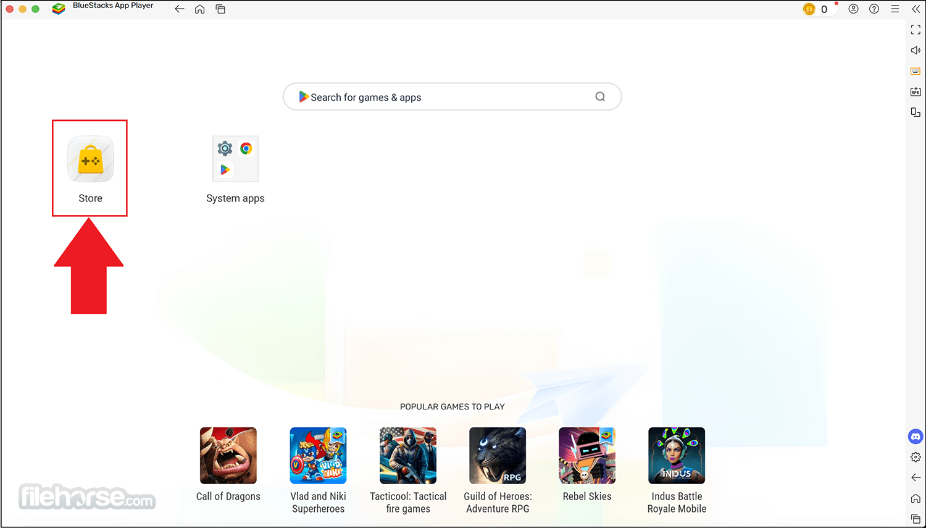Open the hamburger menu

(x=895, y=9)
